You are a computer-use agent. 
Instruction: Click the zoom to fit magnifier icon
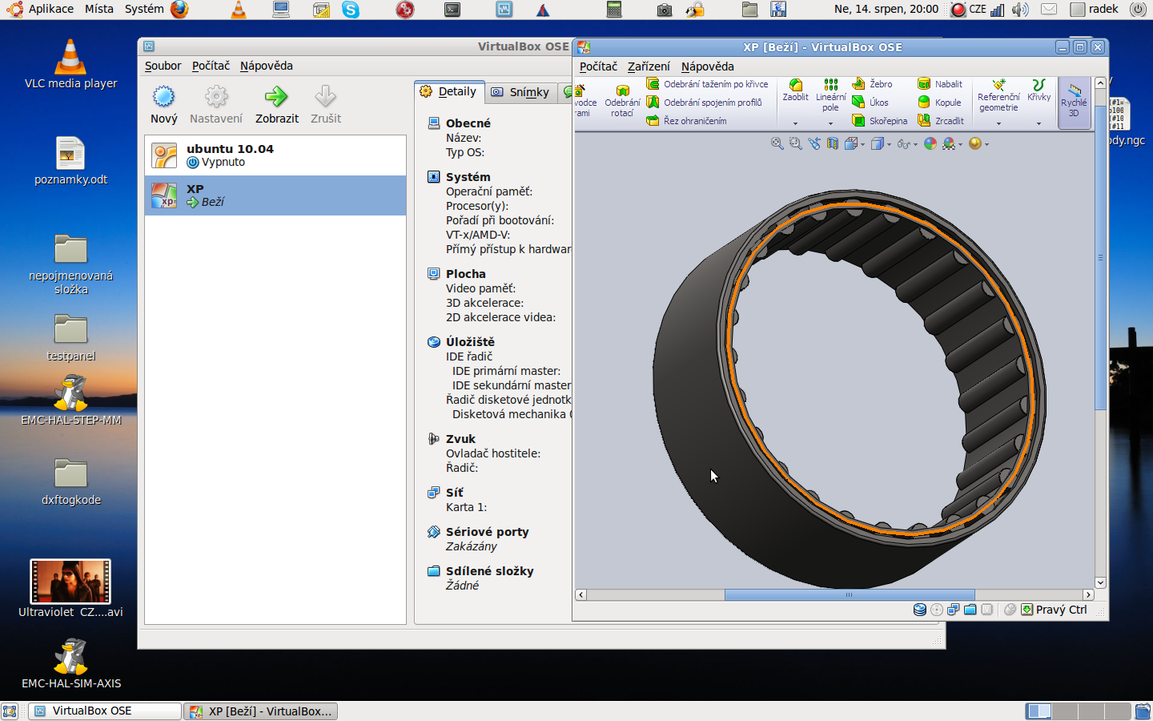[x=777, y=143]
